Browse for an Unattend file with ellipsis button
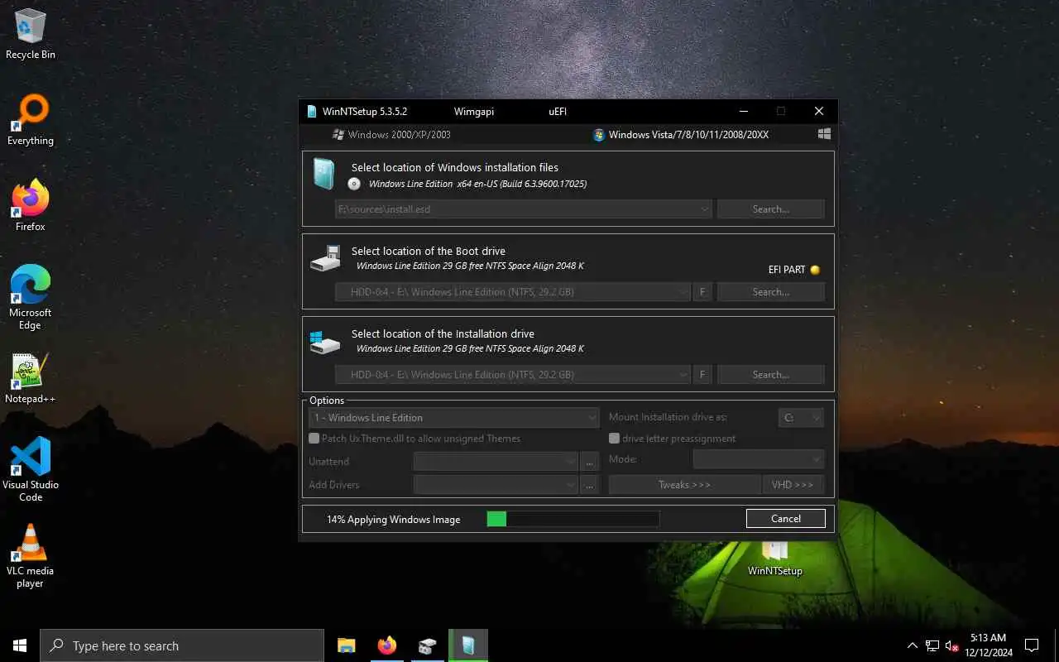 coord(589,461)
